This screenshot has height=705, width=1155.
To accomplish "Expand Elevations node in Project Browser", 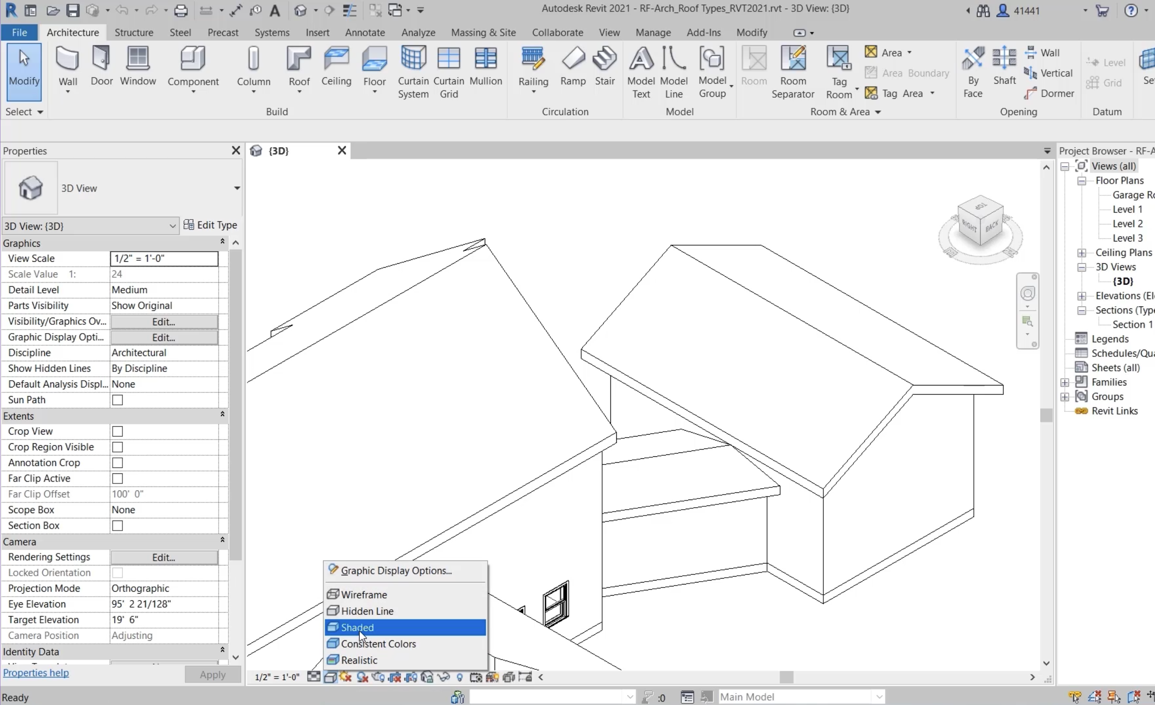I will (x=1082, y=296).
